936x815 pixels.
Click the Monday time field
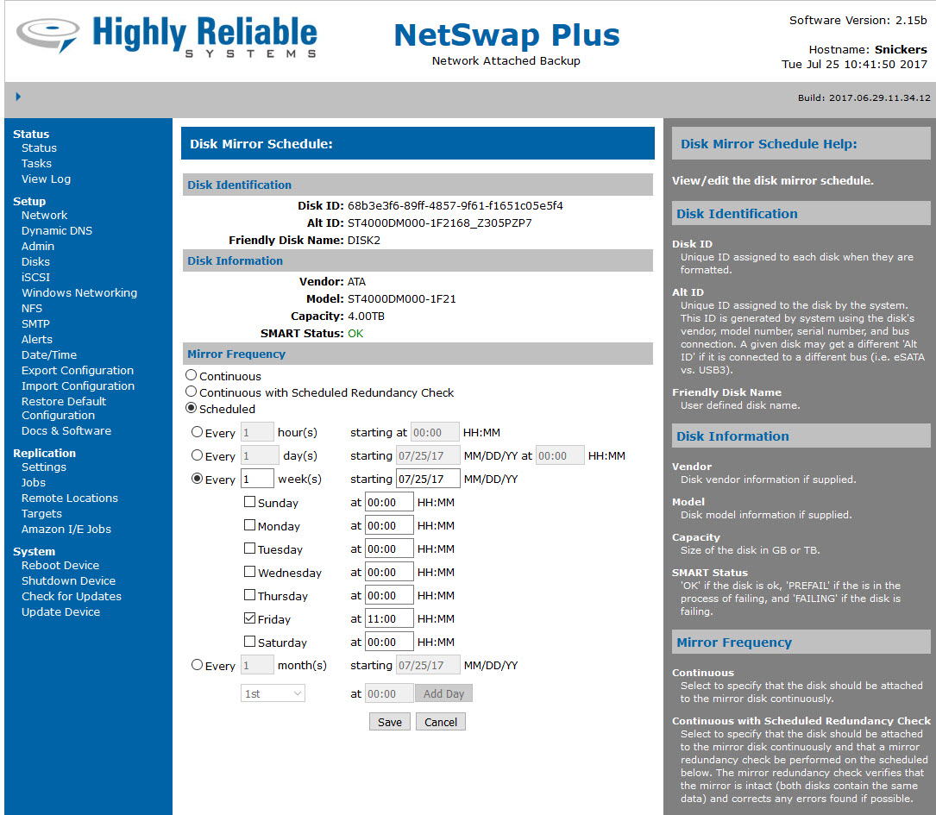coord(389,525)
